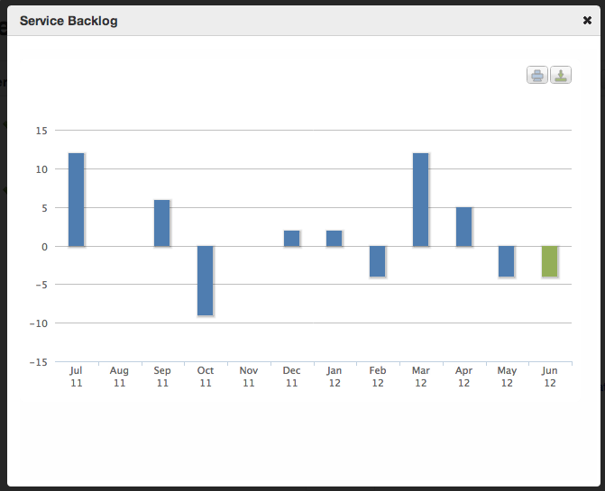The height and width of the screenshot is (491, 605).
Task: Click the negative Oct 11 bar
Action: point(205,280)
